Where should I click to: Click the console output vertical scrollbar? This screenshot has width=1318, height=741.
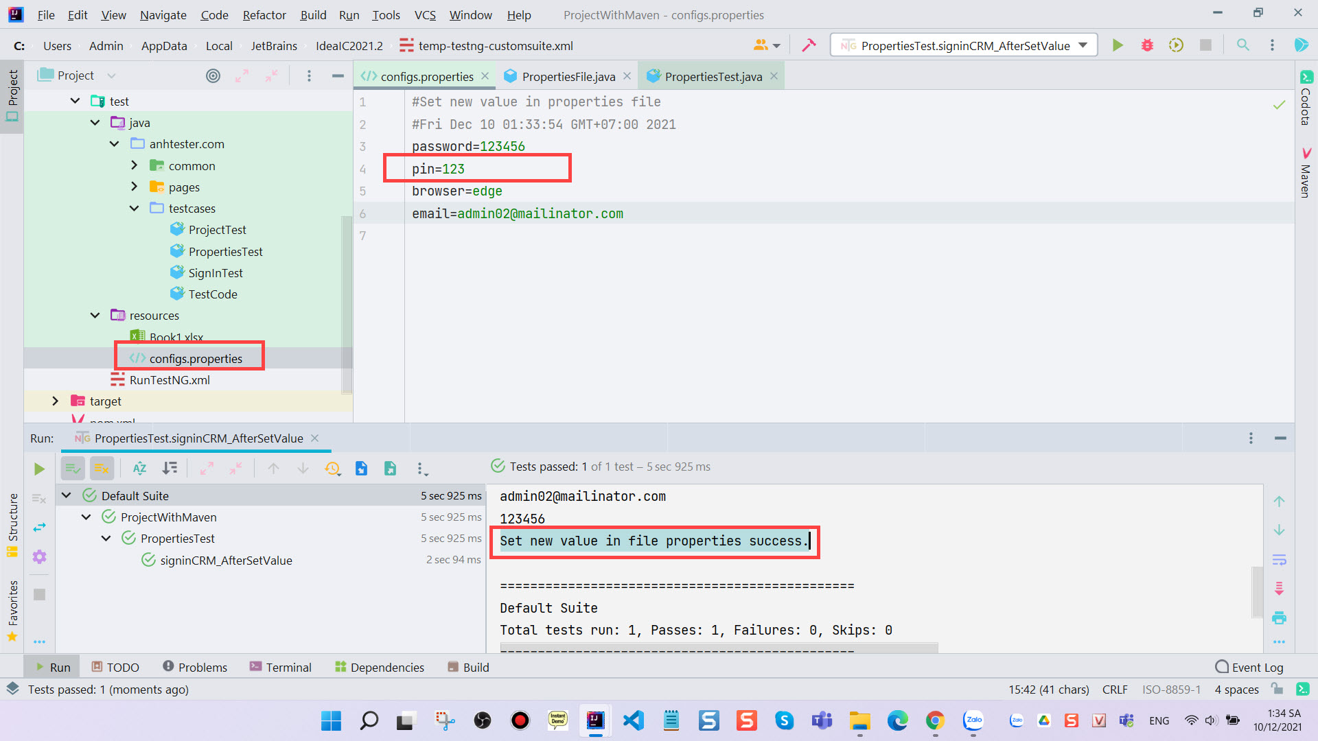[1257, 591]
